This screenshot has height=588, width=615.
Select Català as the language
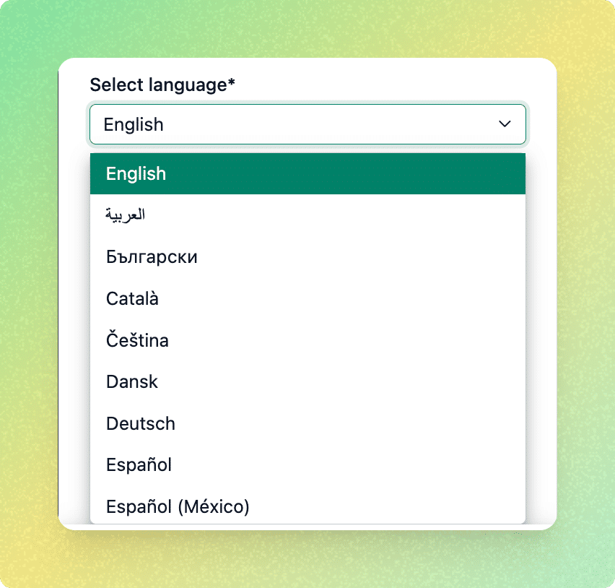pyautogui.click(x=132, y=298)
